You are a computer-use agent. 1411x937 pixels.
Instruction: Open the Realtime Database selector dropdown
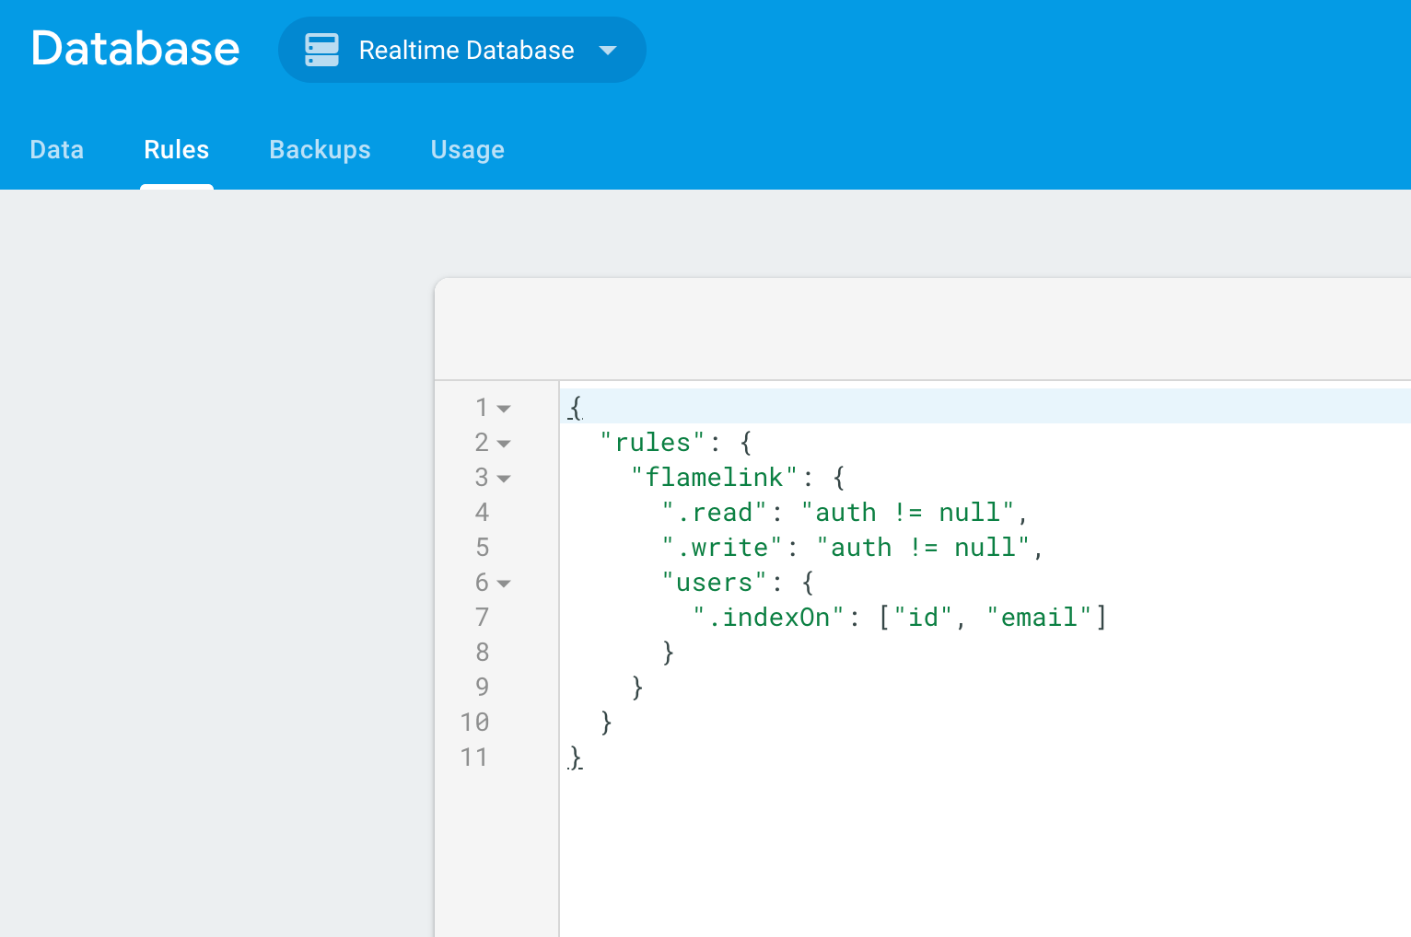(x=461, y=50)
